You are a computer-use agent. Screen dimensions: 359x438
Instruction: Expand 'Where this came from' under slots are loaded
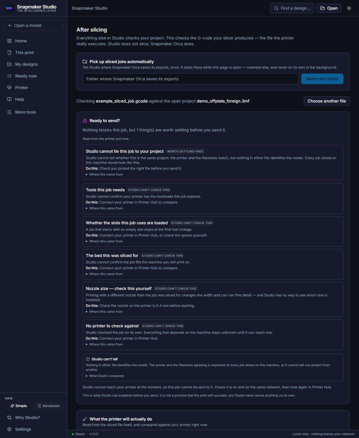pyautogui.click(x=104, y=241)
